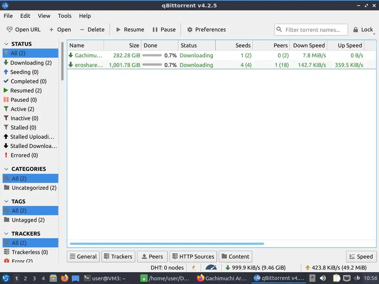Select the Gachimu… torrent row
Image resolution: width=379 pixels, height=284 pixels.
tap(222, 55)
